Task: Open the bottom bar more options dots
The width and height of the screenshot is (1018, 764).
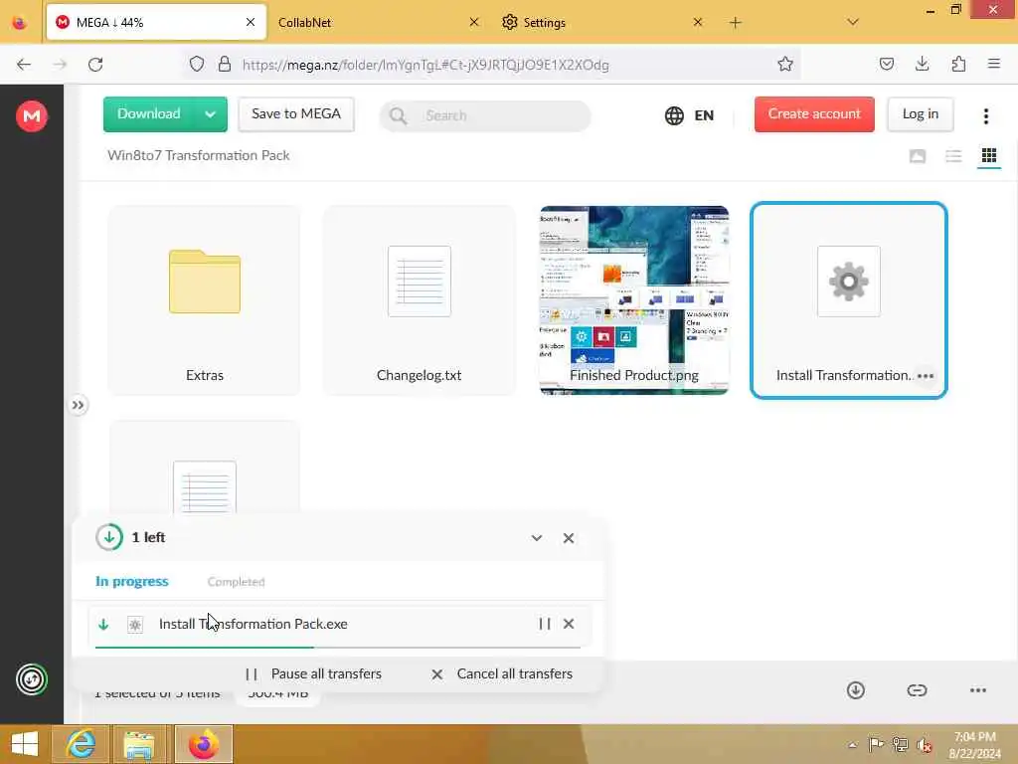Action: click(x=978, y=690)
